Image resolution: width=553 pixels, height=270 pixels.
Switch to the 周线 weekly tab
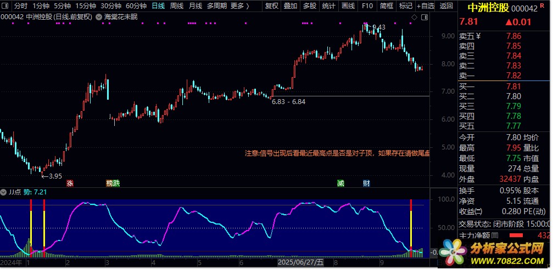click(x=176, y=6)
